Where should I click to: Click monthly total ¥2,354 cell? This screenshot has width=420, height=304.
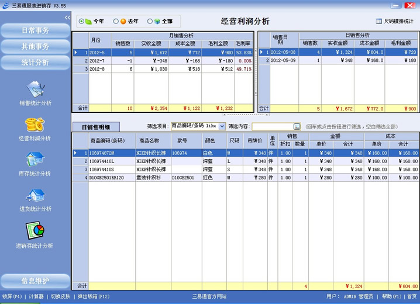tap(152, 108)
